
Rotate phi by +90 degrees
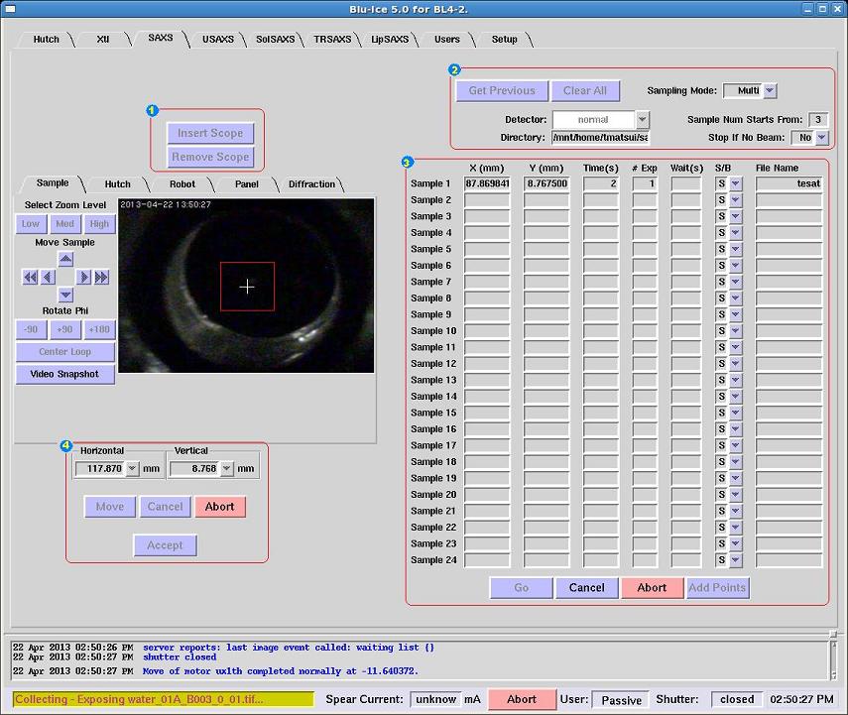pyautogui.click(x=65, y=329)
